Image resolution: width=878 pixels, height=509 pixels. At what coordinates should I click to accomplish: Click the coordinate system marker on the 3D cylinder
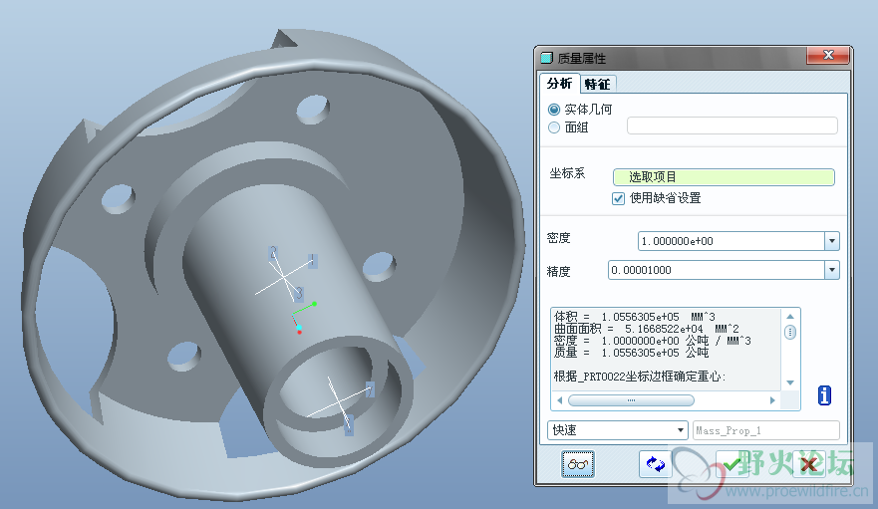302,318
